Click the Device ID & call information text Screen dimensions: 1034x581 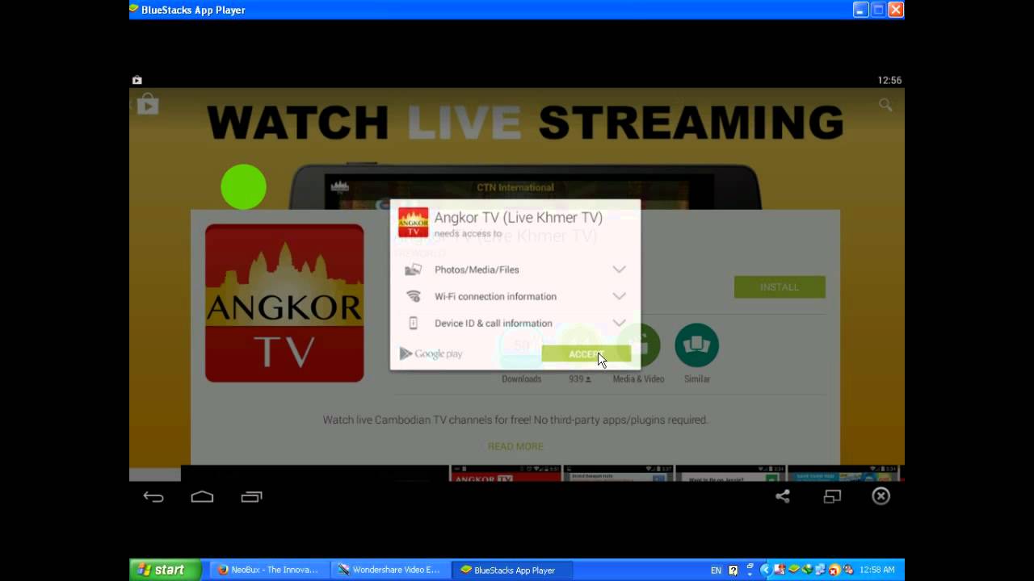click(x=494, y=323)
